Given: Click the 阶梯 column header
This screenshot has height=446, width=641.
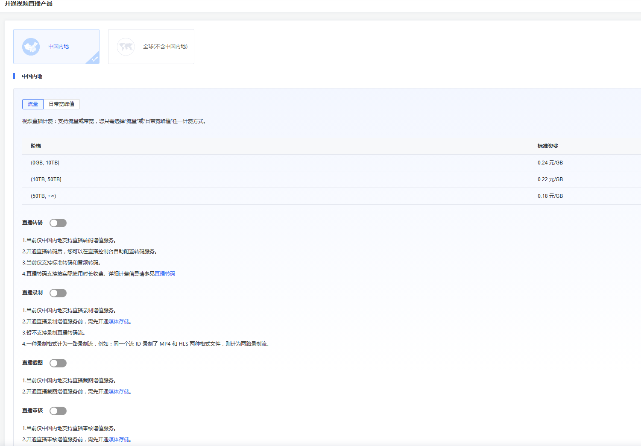Looking at the screenshot, I should pyautogui.click(x=36, y=146).
